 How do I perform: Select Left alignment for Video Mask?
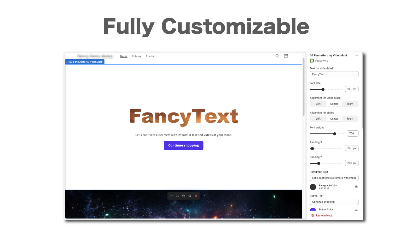tap(318, 104)
